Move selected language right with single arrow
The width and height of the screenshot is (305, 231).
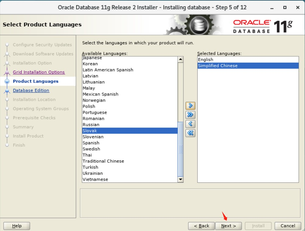[190, 106]
